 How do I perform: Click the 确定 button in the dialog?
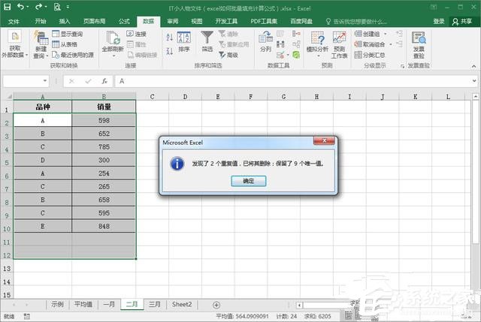[x=248, y=181]
